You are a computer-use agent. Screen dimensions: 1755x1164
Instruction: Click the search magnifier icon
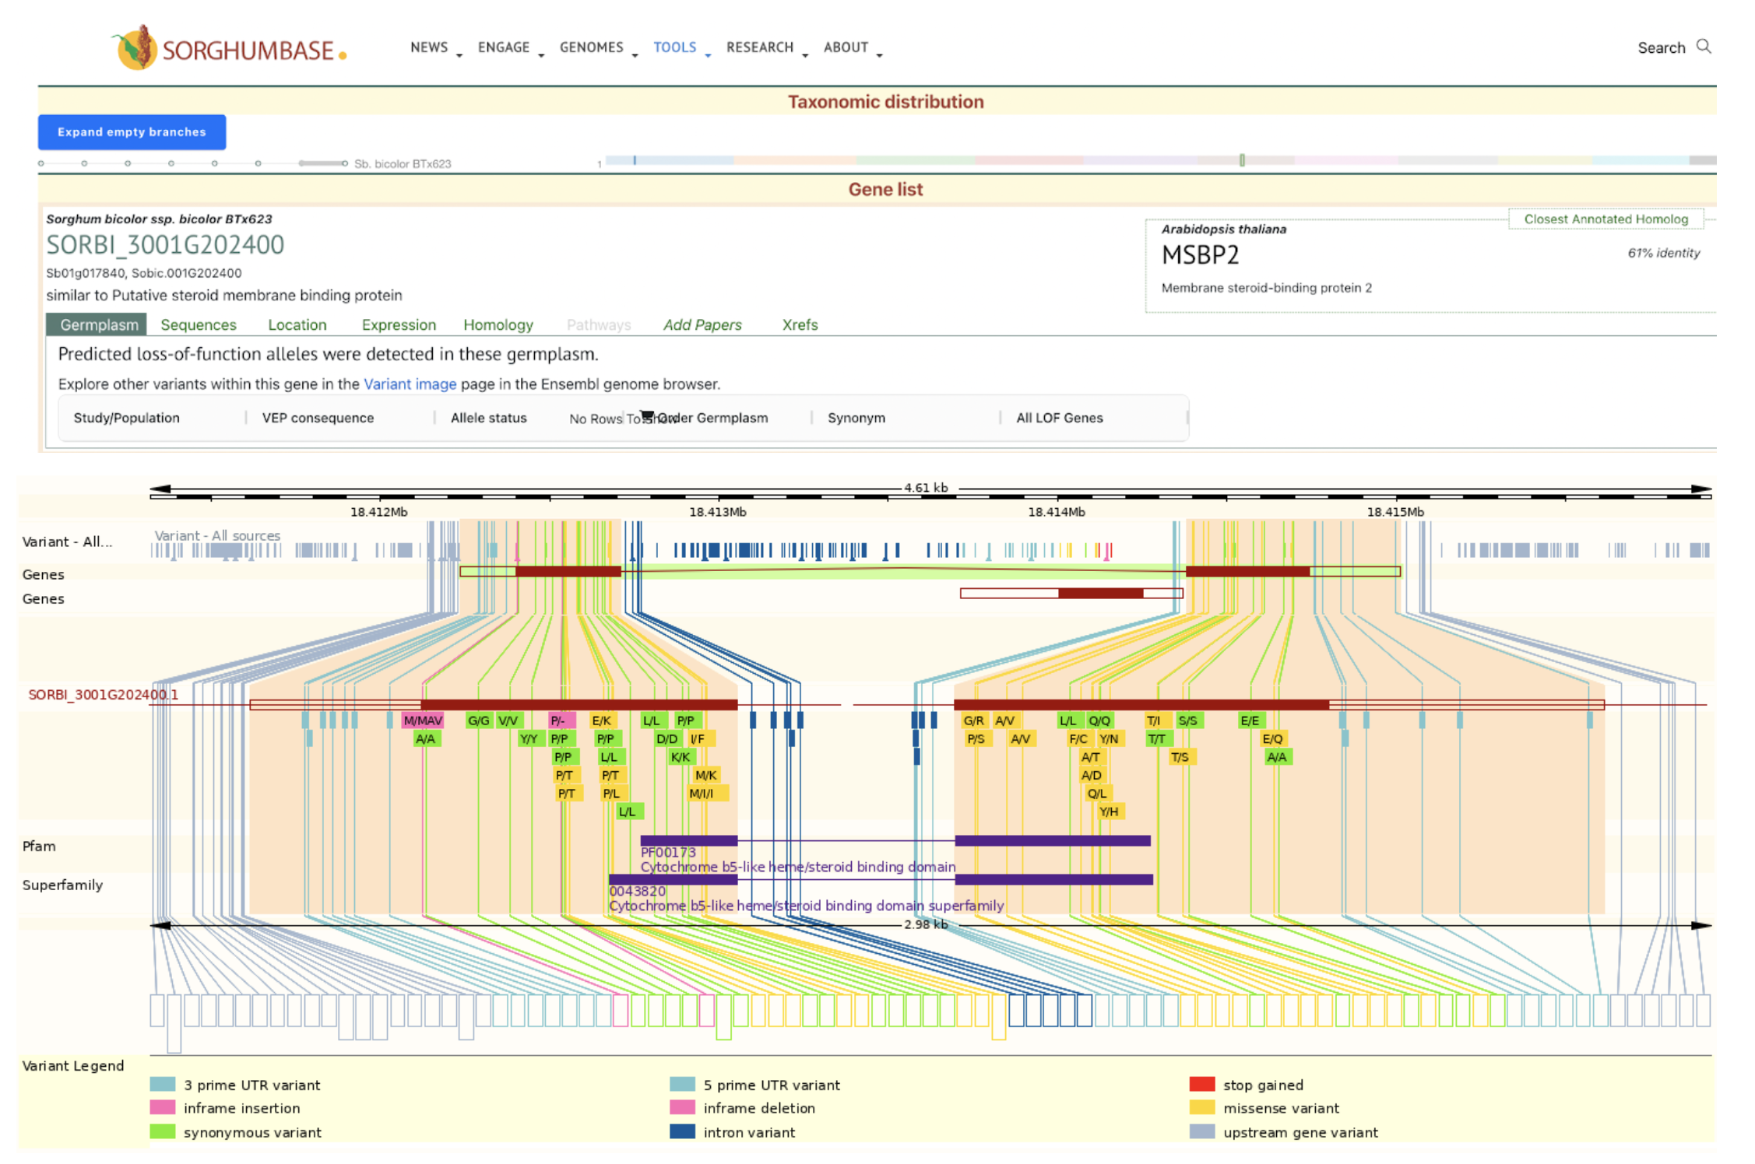1703,47
